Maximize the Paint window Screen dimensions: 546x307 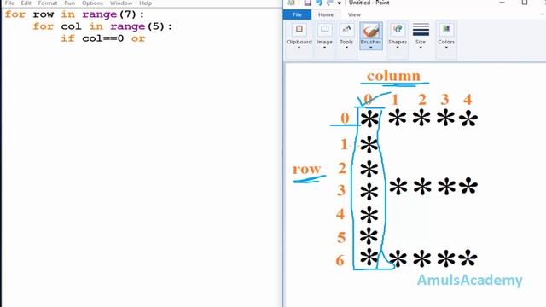tap(525, 3)
